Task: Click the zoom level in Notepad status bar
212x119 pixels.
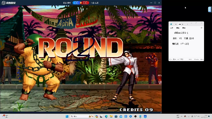Action: (190, 59)
